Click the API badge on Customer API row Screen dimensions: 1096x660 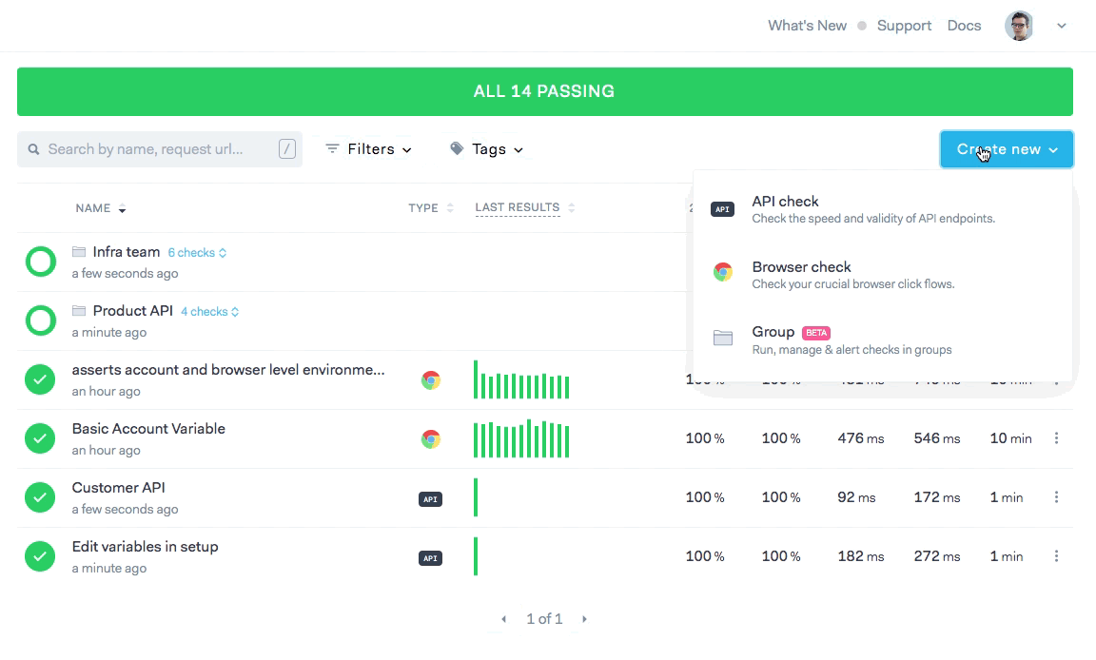[431, 498]
